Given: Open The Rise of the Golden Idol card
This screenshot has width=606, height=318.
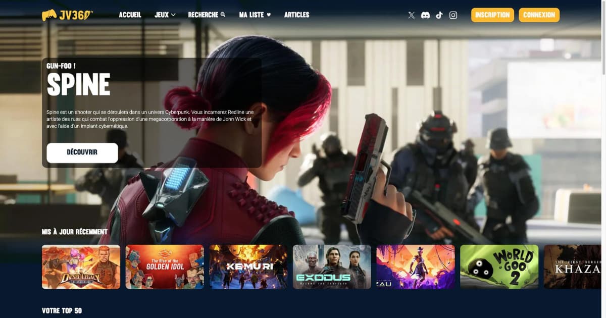Looking at the screenshot, I should coord(165,267).
